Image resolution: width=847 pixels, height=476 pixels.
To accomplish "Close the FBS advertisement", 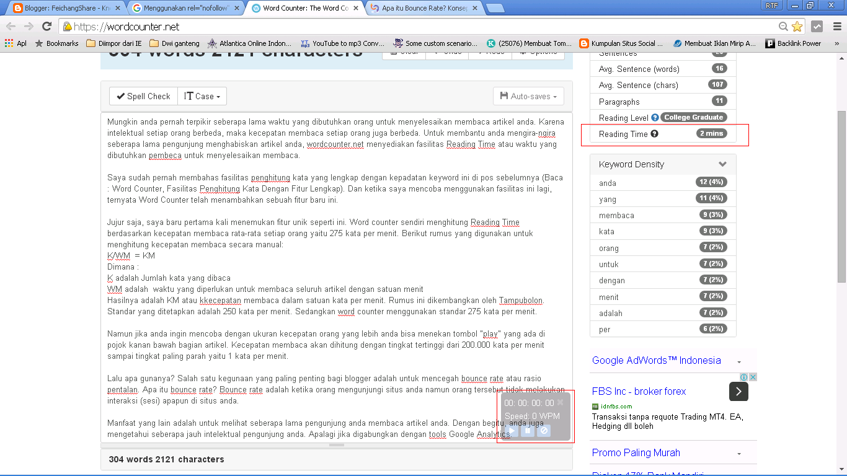I will pyautogui.click(x=753, y=377).
